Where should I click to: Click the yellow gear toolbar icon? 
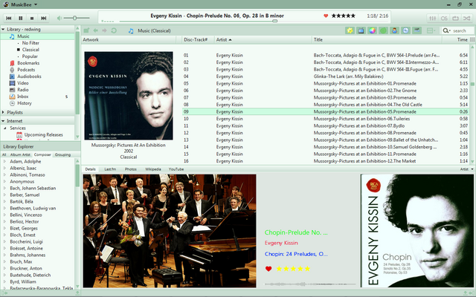(350, 30)
